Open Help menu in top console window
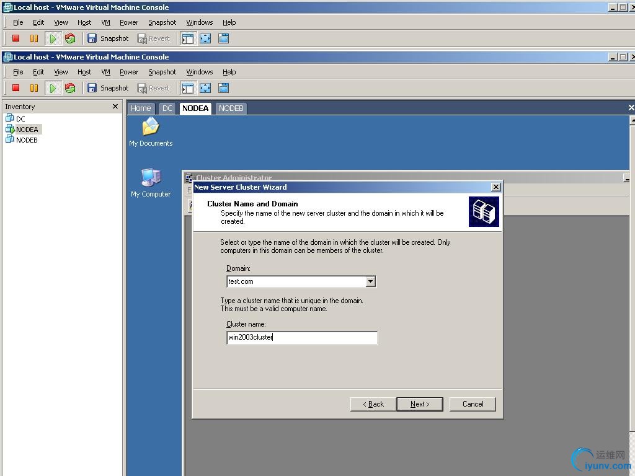Screen dimensions: 635x476 [229, 22]
